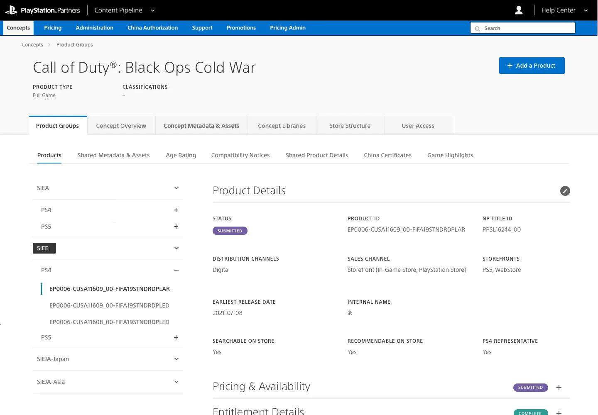Click the Storefronts value PS5, WebStore
Viewport: 598px width, 415px height.
[x=502, y=270]
